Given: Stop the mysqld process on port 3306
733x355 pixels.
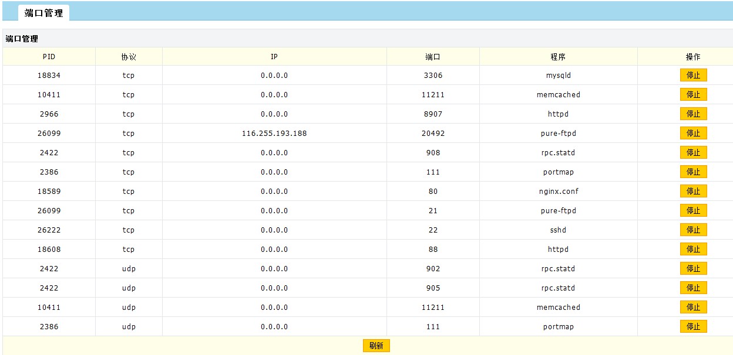Looking at the screenshot, I should (693, 76).
